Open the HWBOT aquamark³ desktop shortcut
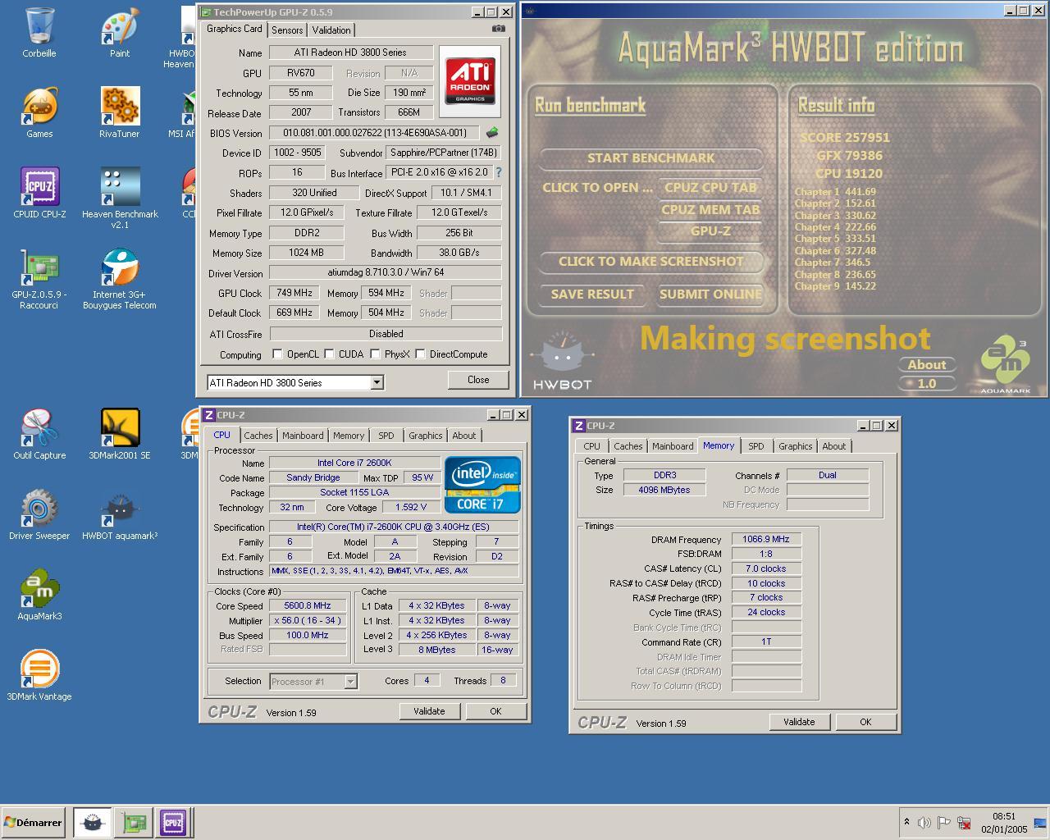Screen dimensions: 1050x840 click(x=120, y=515)
